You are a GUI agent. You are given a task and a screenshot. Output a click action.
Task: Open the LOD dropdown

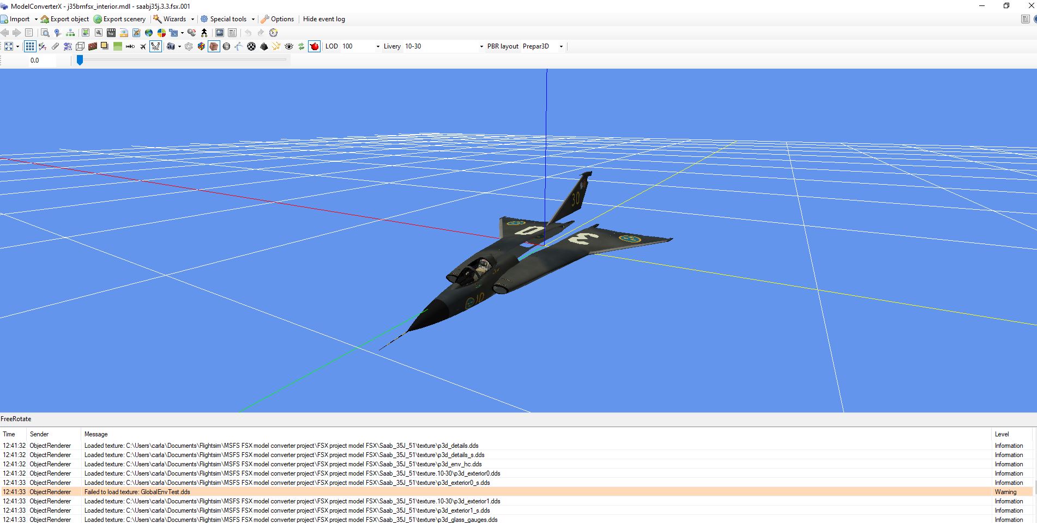pyautogui.click(x=377, y=46)
